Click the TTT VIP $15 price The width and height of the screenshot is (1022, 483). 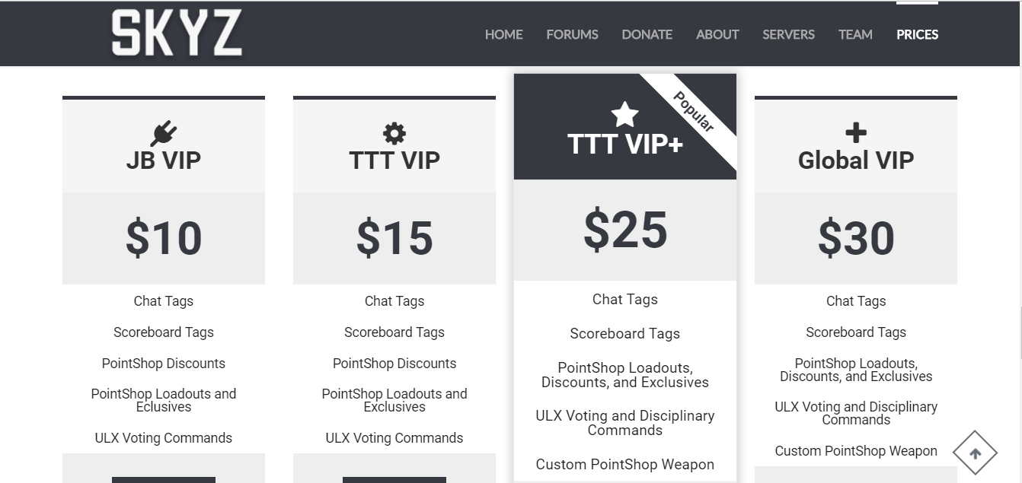tap(394, 238)
